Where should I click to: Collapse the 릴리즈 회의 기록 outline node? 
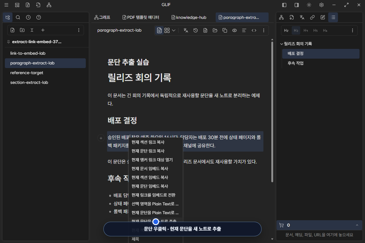pos(282,44)
